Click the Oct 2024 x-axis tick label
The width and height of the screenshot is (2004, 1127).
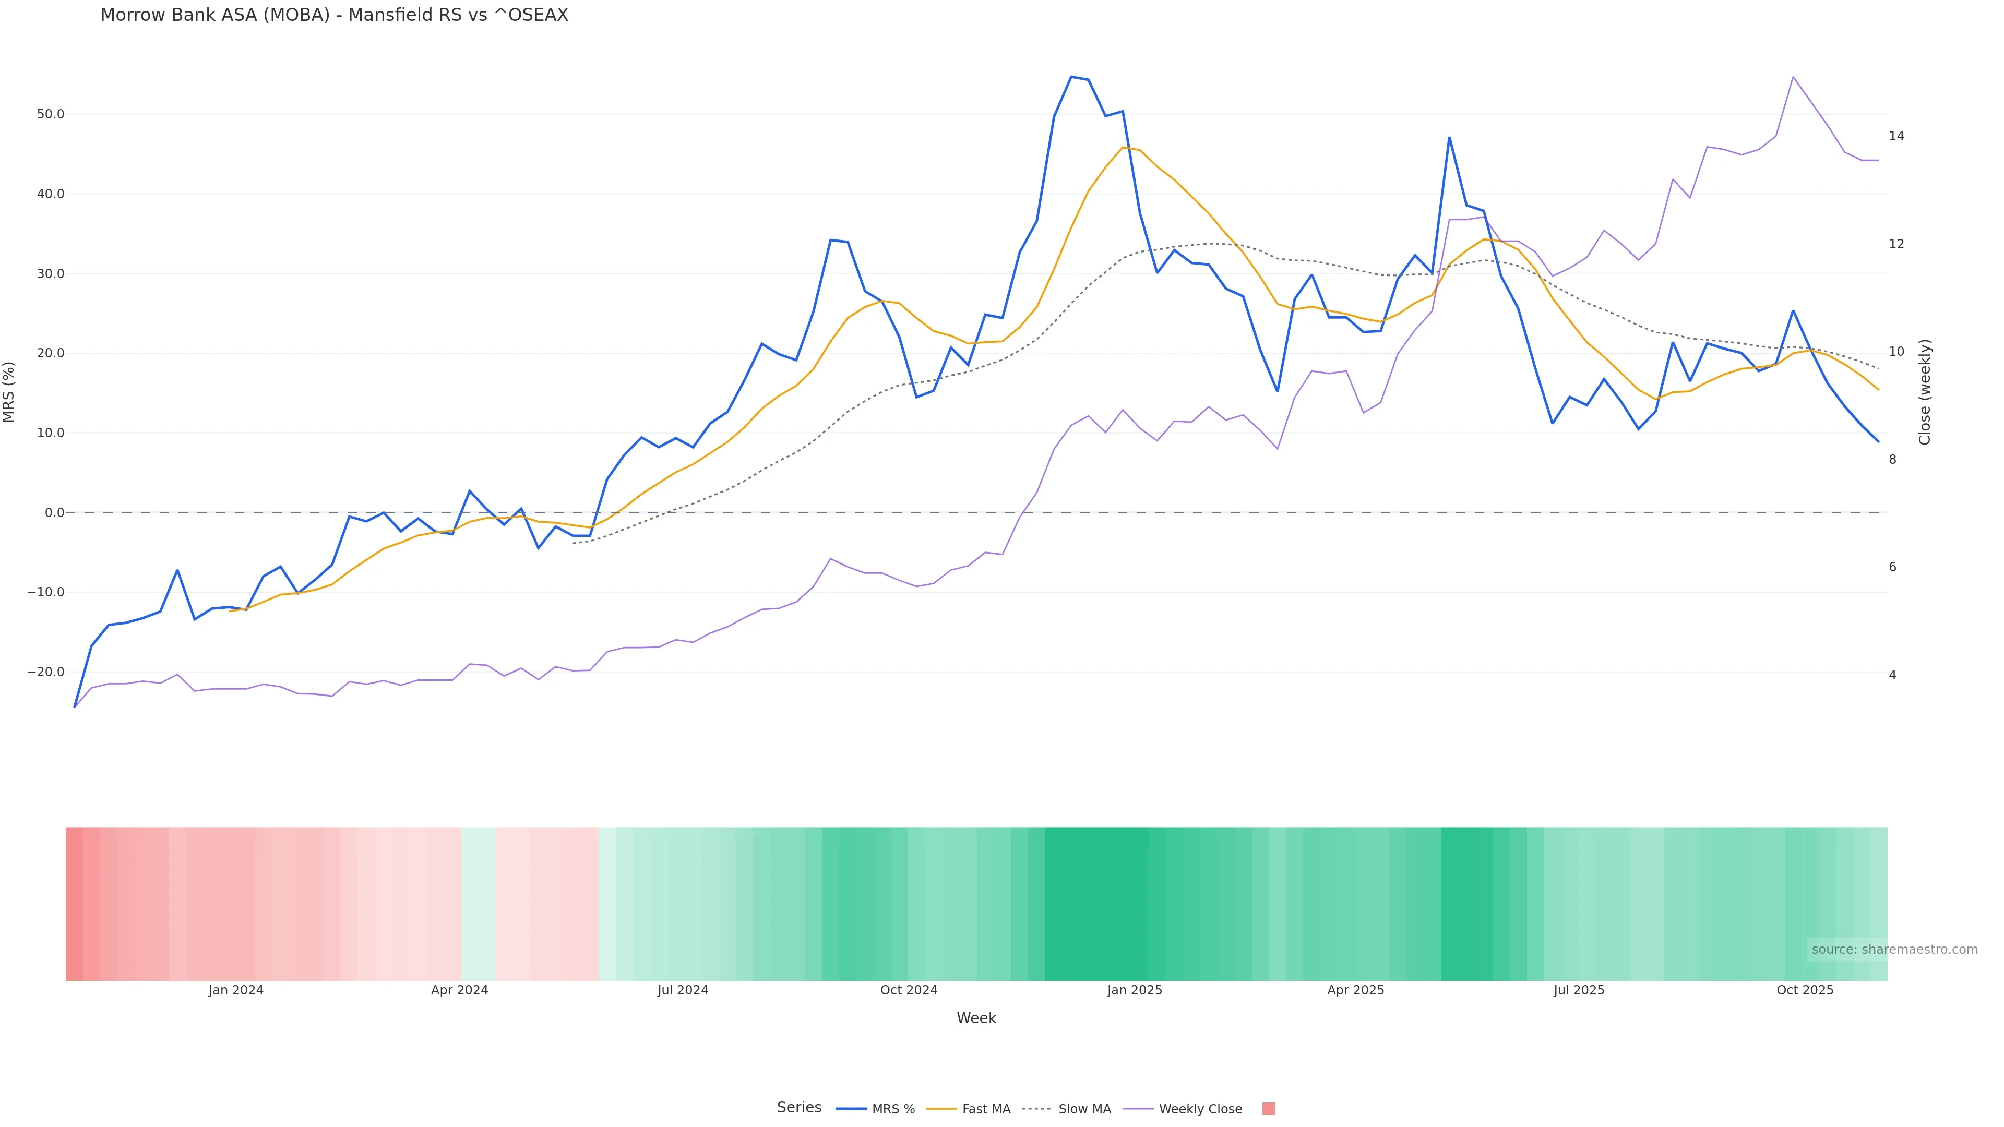(x=909, y=990)
